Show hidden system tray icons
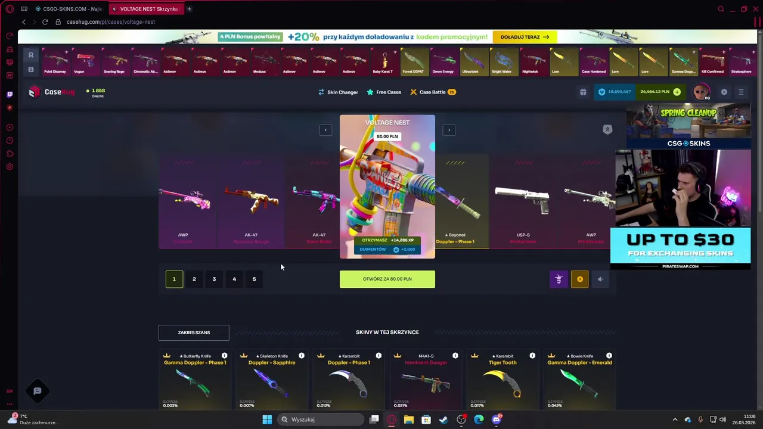 click(675, 419)
